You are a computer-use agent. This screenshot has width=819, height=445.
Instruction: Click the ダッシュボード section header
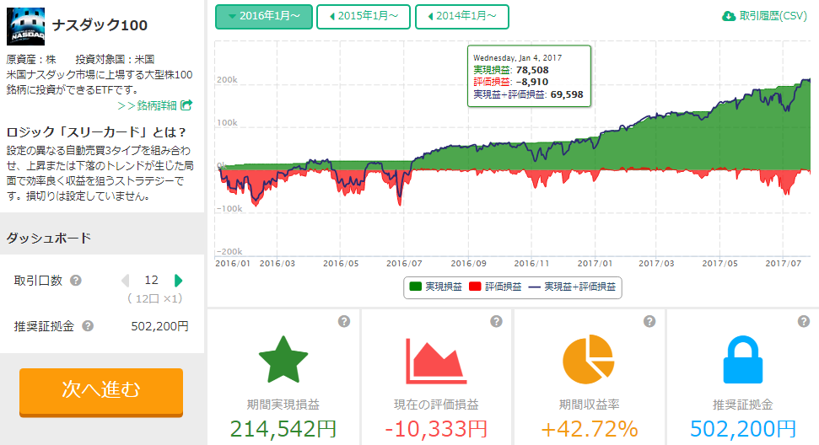(x=49, y=239)
